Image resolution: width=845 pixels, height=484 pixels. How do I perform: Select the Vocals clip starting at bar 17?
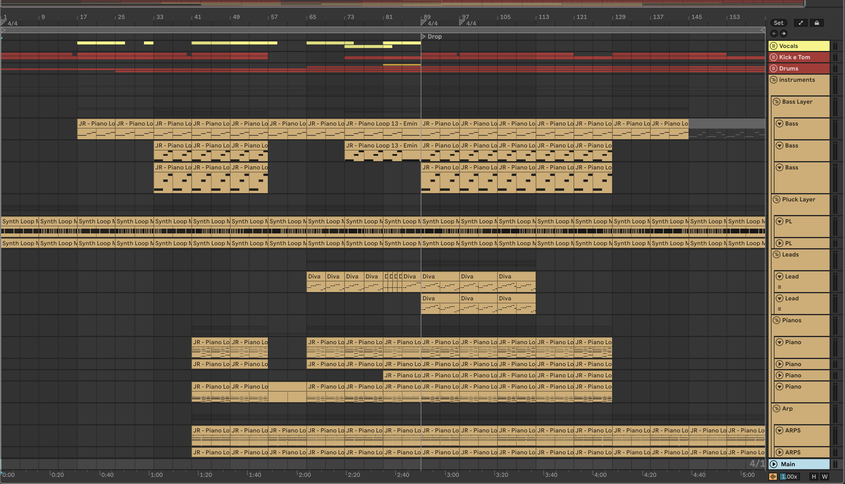(x=101, y=43)
